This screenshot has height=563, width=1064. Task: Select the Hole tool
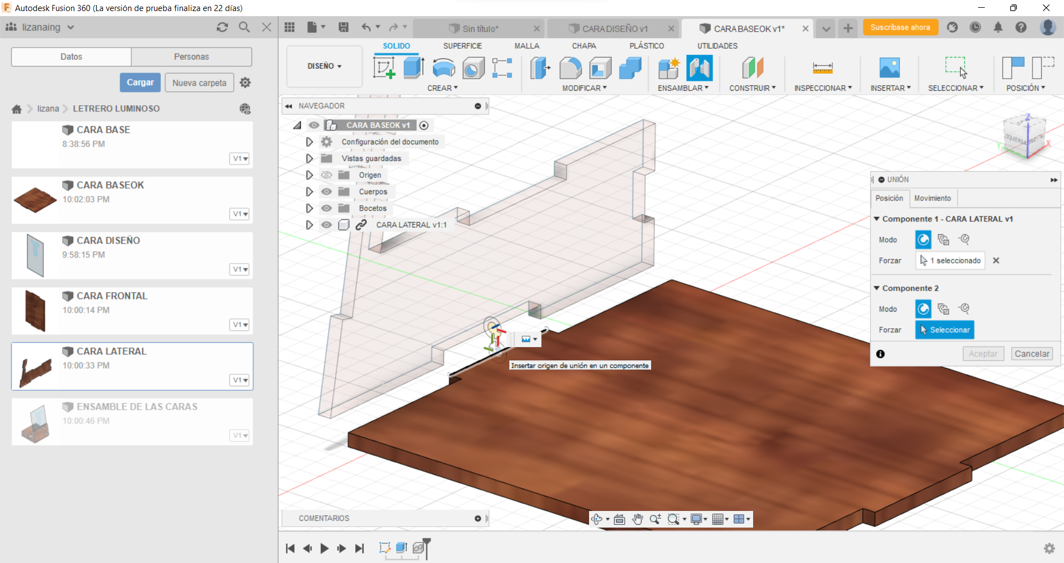(473, 68)
